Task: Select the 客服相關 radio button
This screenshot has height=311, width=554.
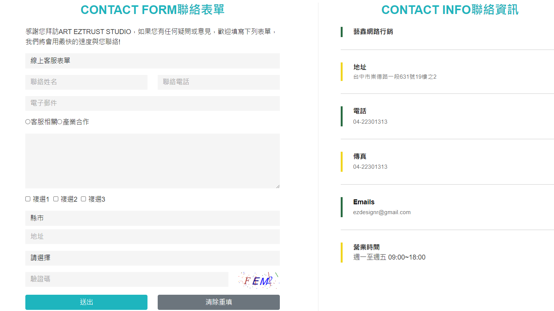Action: [28, 122]
